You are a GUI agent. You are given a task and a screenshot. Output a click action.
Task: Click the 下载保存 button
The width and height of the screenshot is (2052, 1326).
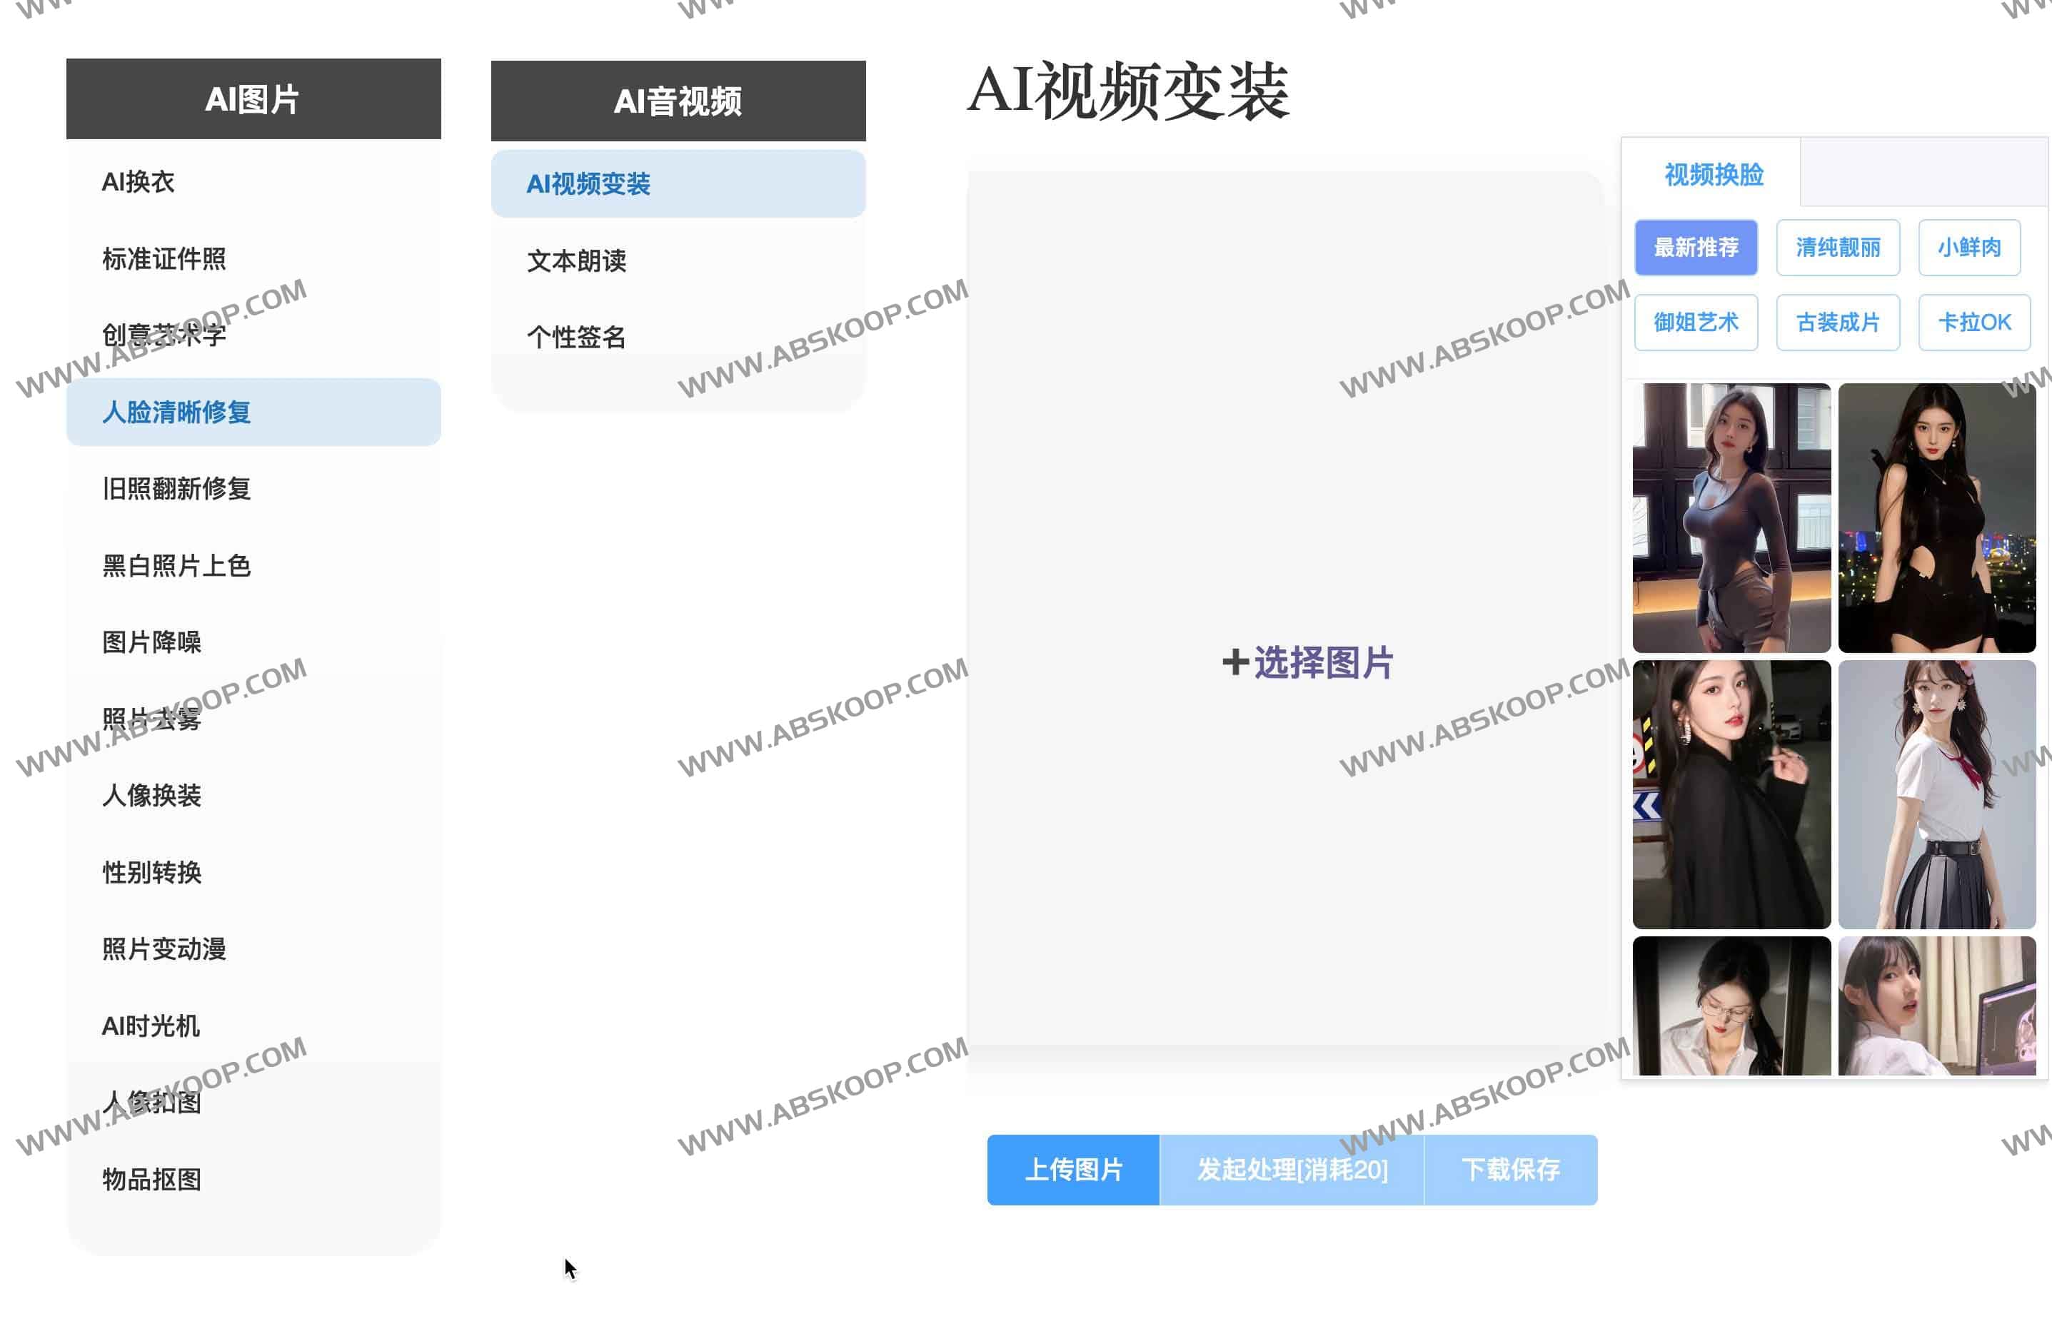coord(1511,1171)
